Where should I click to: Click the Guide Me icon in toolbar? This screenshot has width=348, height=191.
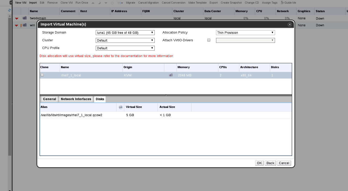pyautogui.click(x=282, y=3)
